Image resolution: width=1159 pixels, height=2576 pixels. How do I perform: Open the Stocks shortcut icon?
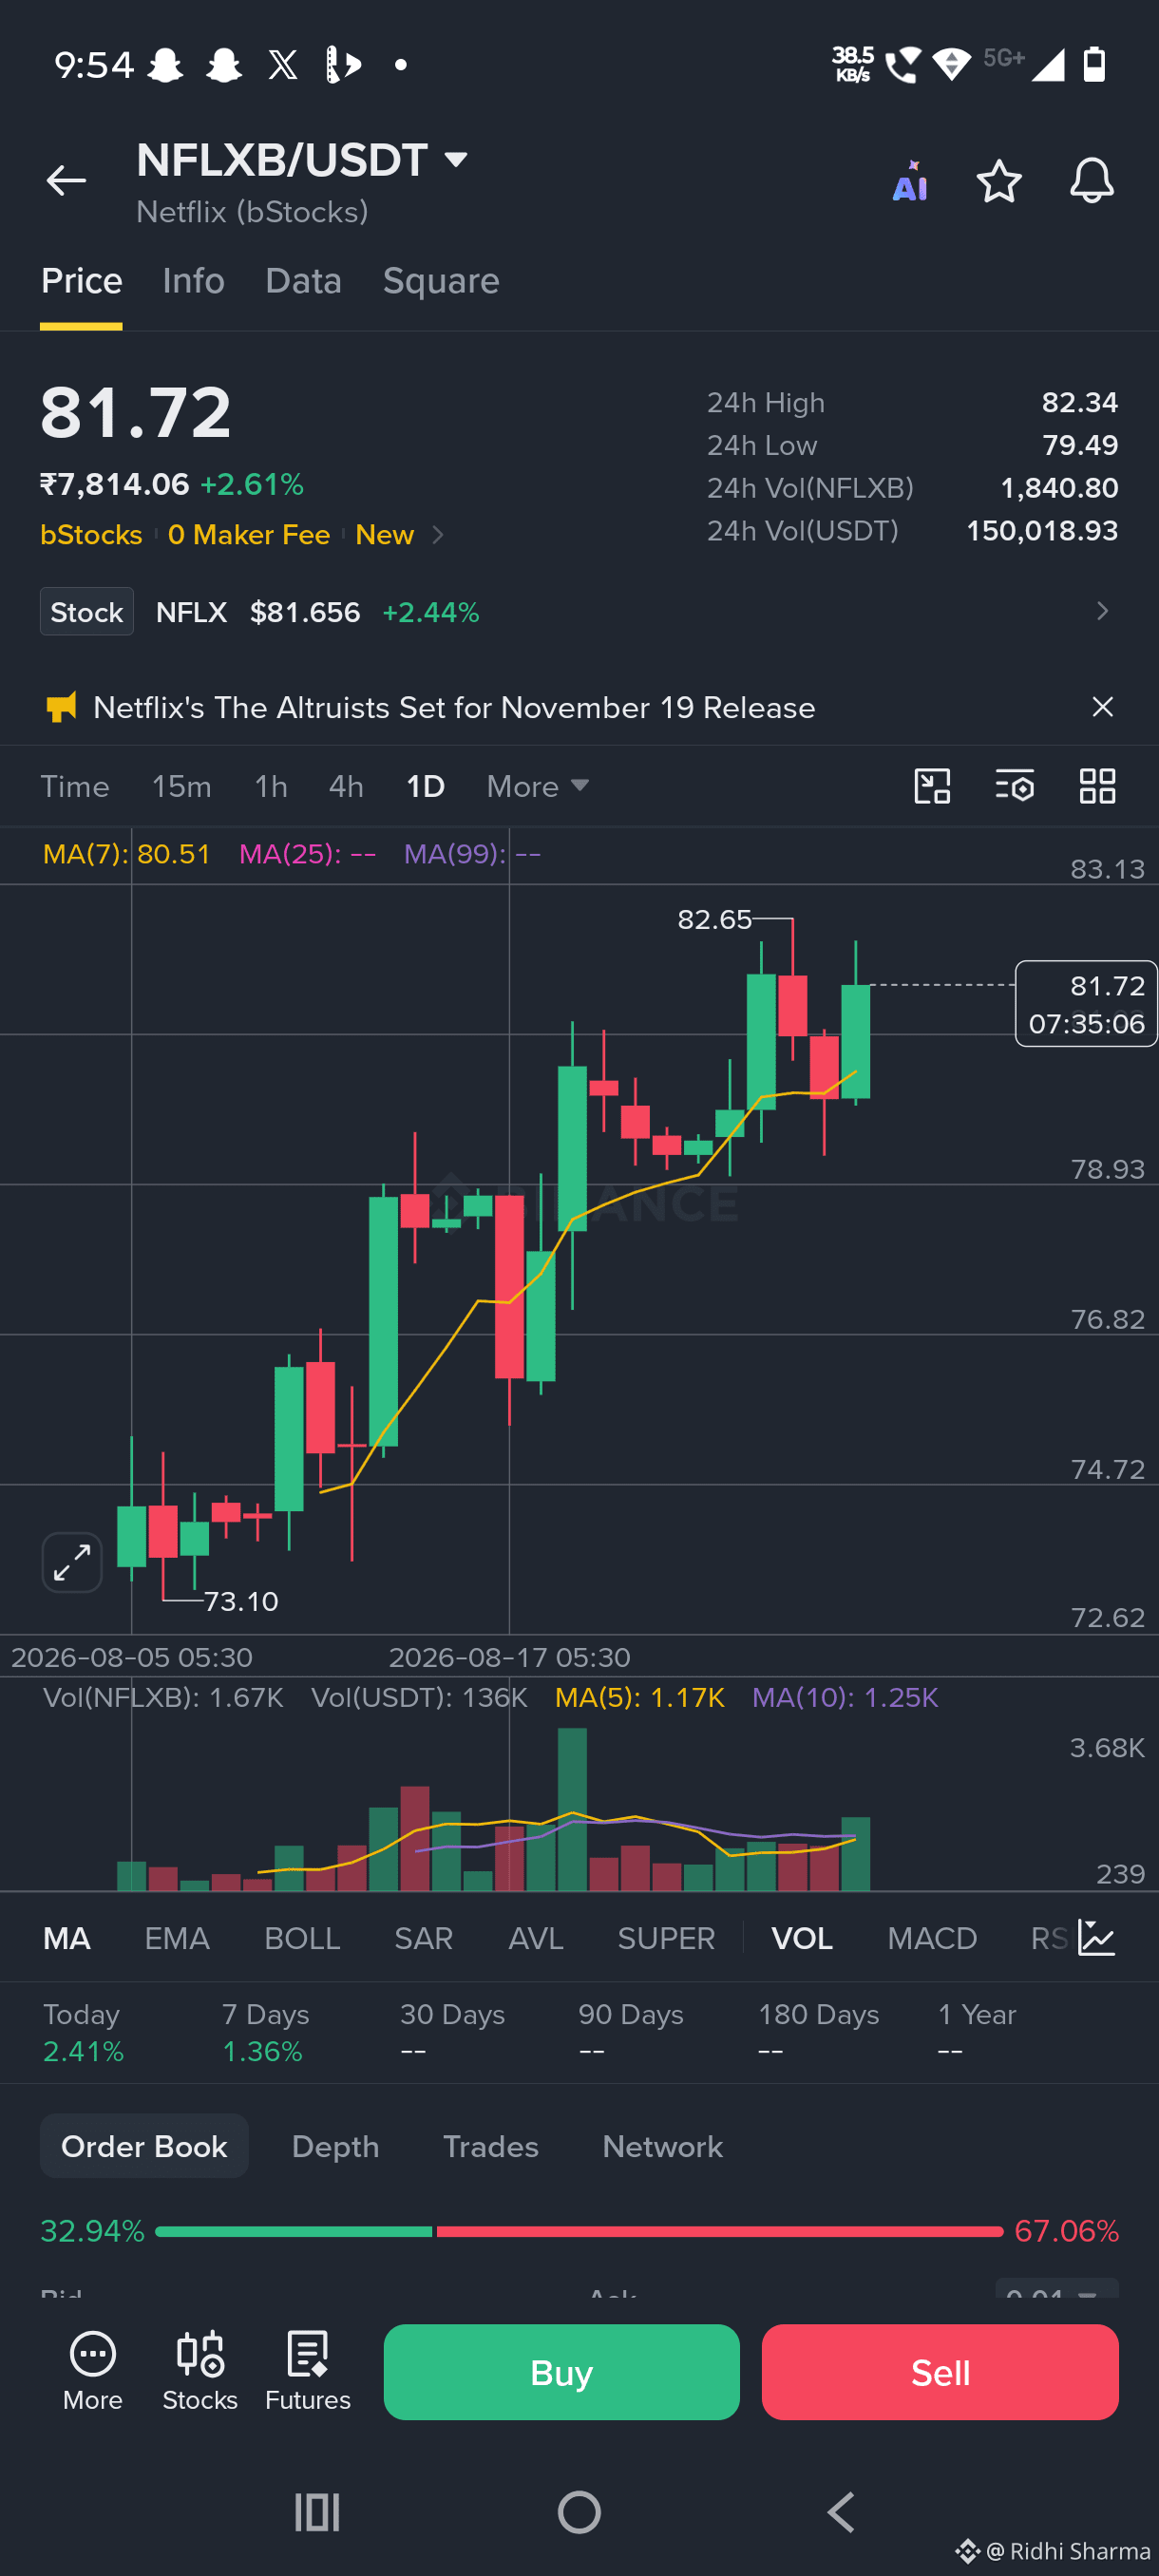[200, 2372]
